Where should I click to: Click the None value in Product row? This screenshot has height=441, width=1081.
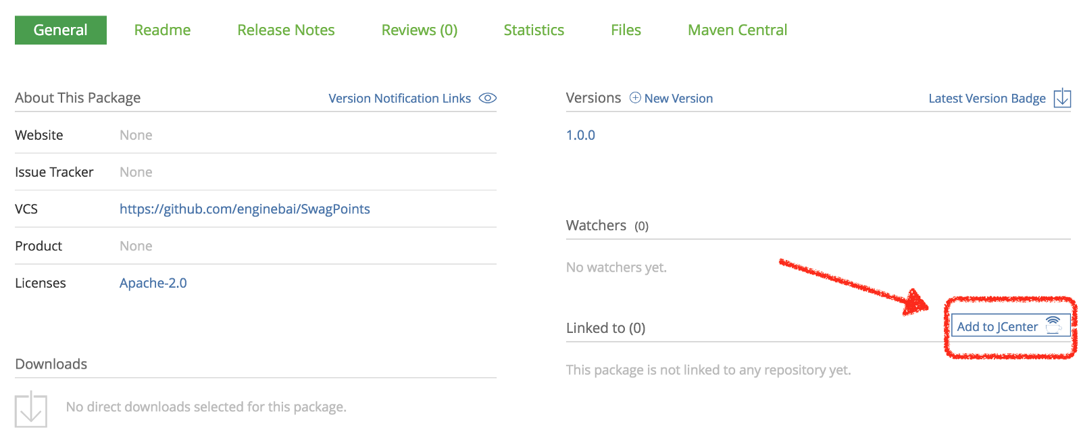pos(136,246)
